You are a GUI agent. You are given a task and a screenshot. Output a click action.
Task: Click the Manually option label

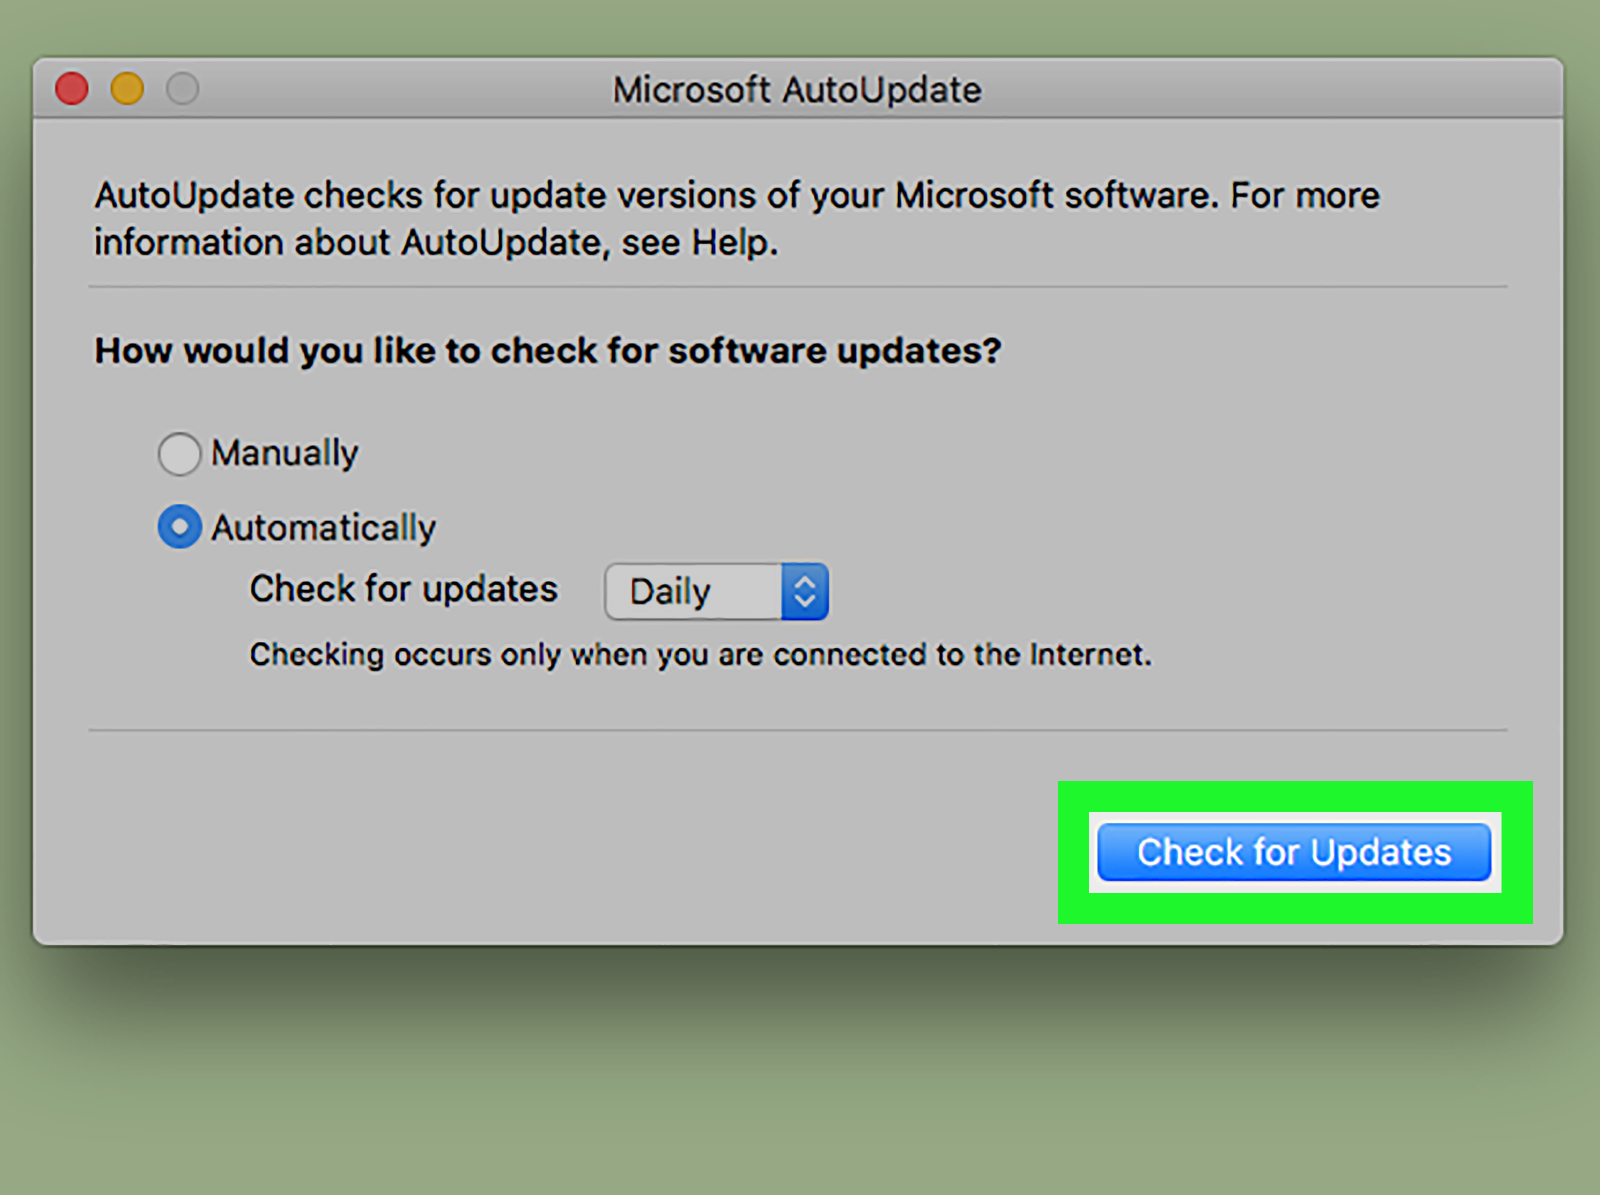[285, 454]
